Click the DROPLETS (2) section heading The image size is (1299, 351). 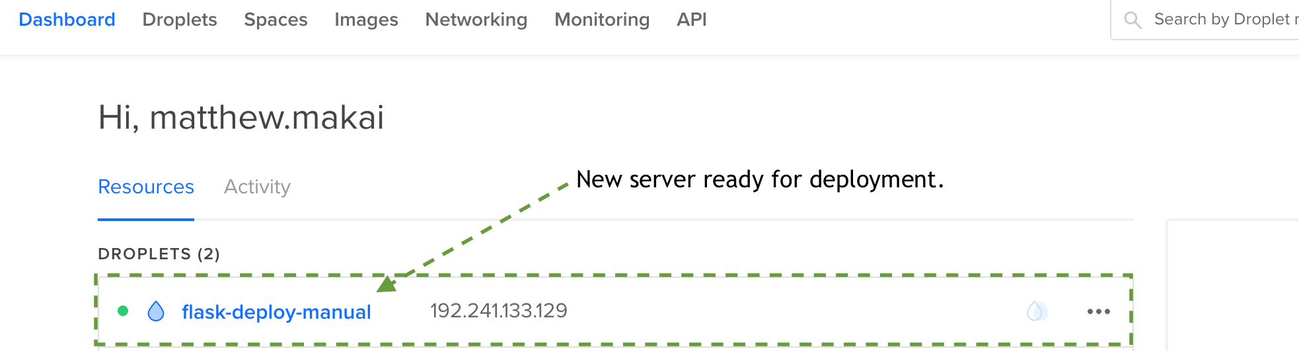pos(159,254)
